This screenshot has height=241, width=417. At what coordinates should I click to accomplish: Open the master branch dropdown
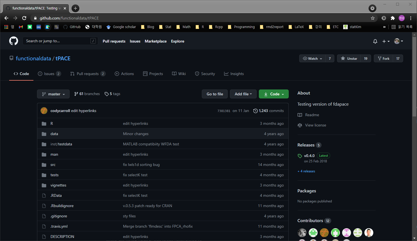click(x=53, y=94)
